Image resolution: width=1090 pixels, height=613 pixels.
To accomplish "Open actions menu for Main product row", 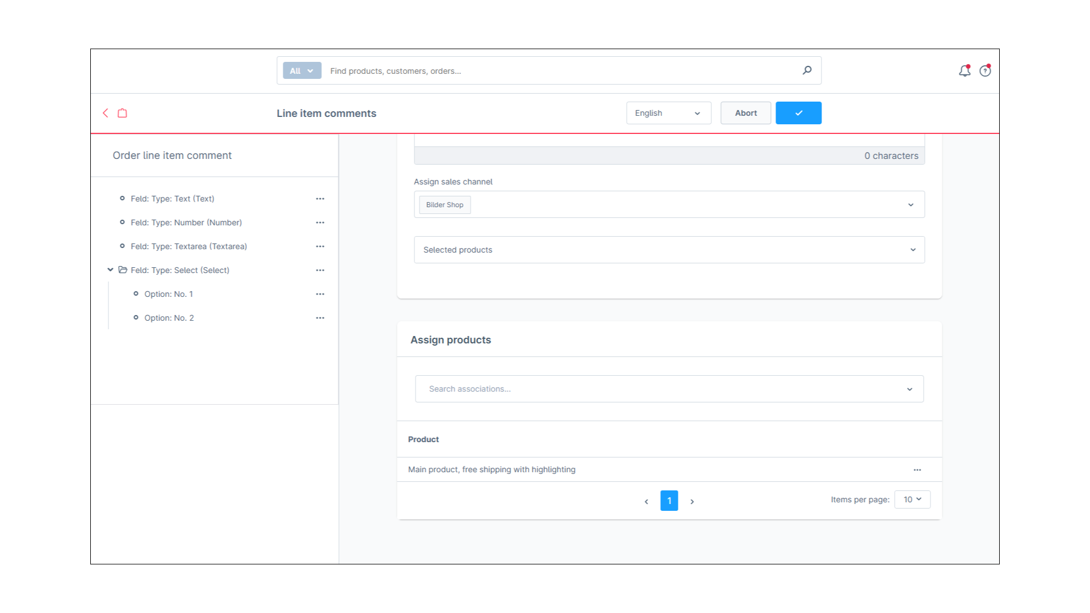I will click(x=917, y=470).
